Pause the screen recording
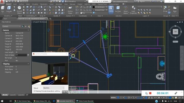 [x=146, y=93]
